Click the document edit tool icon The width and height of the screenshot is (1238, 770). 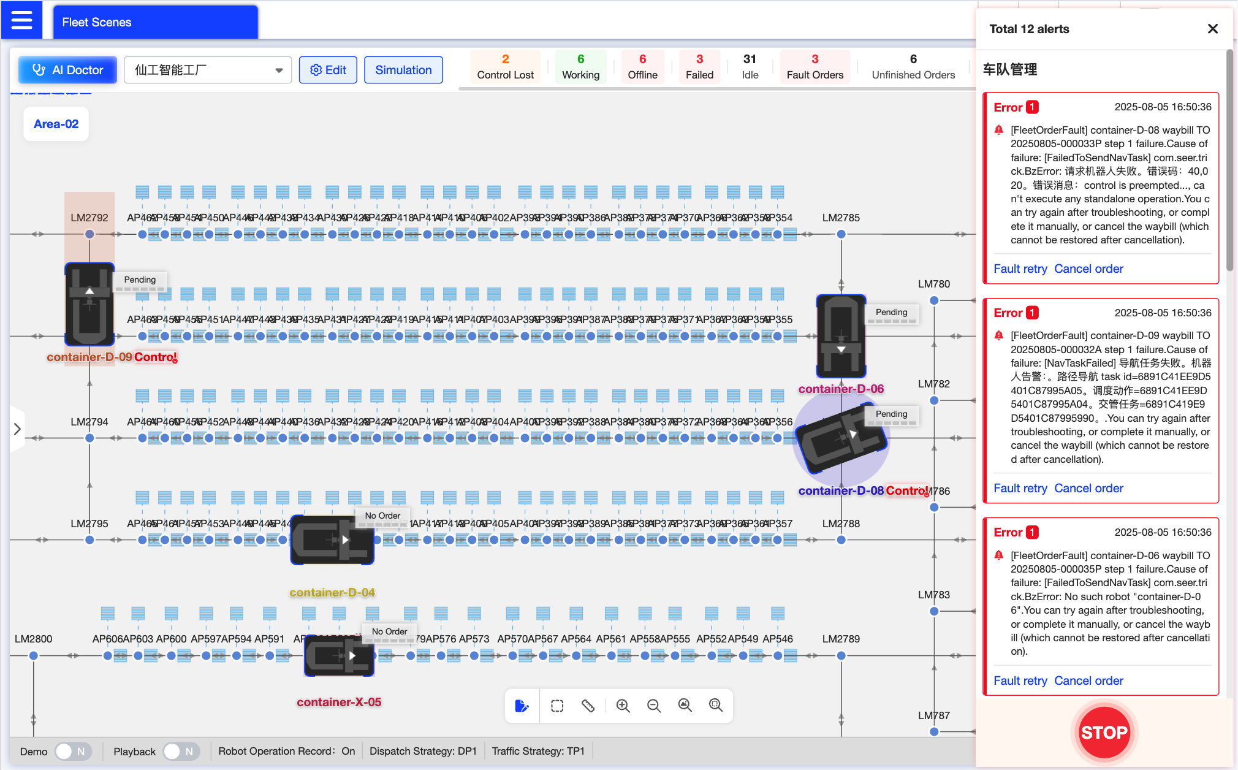(522, 706)
